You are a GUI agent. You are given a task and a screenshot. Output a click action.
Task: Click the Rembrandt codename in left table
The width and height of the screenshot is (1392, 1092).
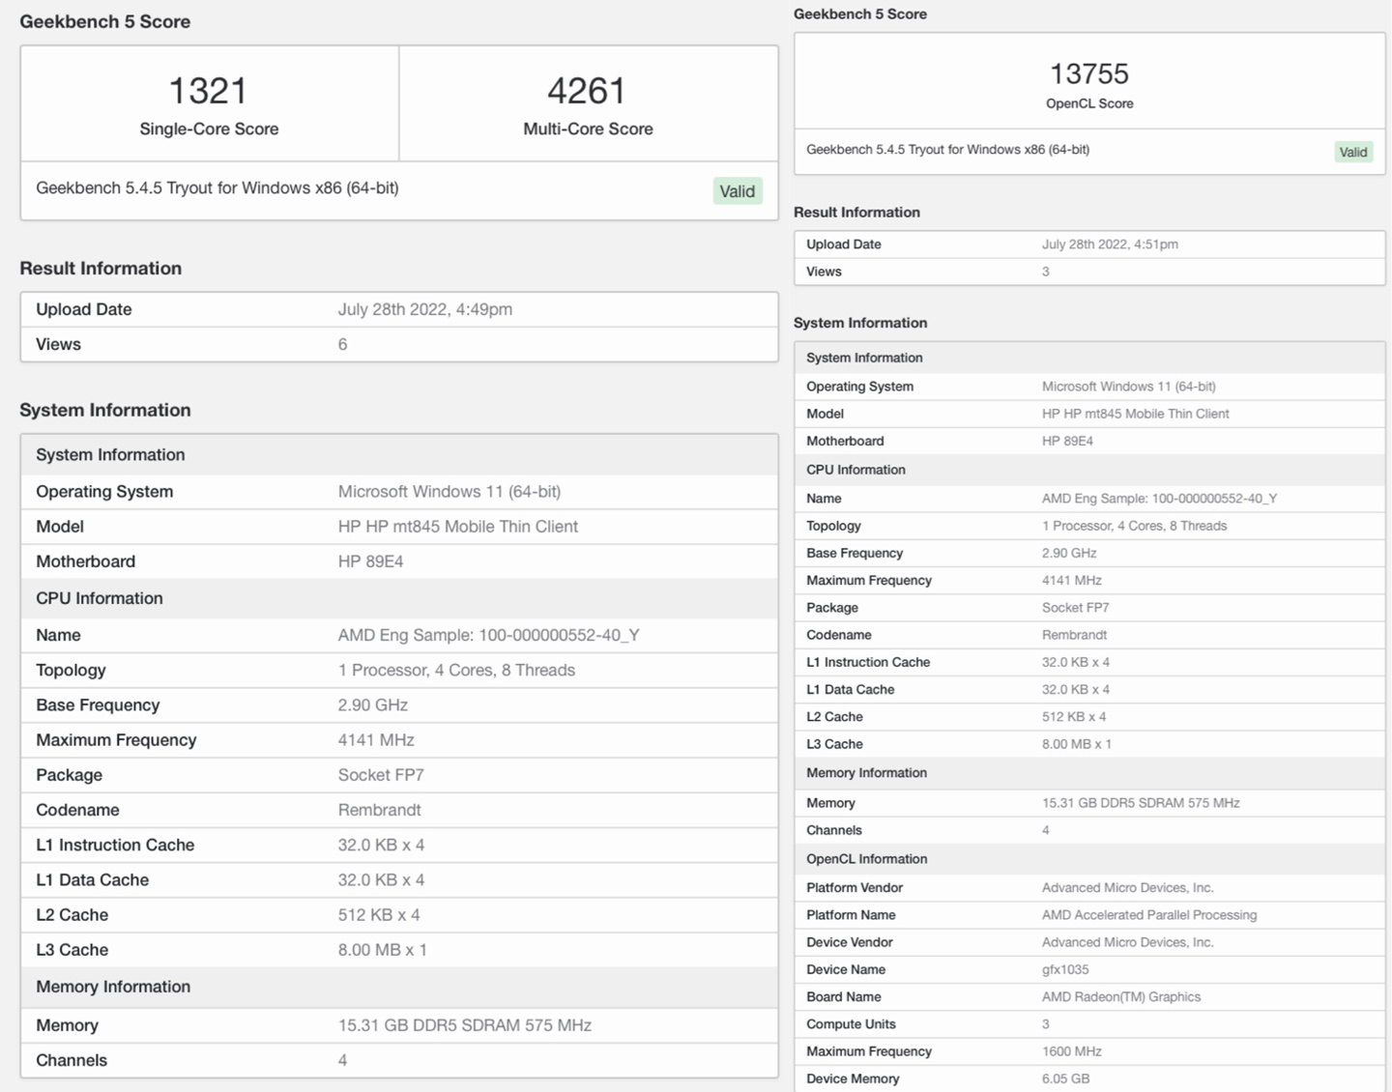point(379,810)
